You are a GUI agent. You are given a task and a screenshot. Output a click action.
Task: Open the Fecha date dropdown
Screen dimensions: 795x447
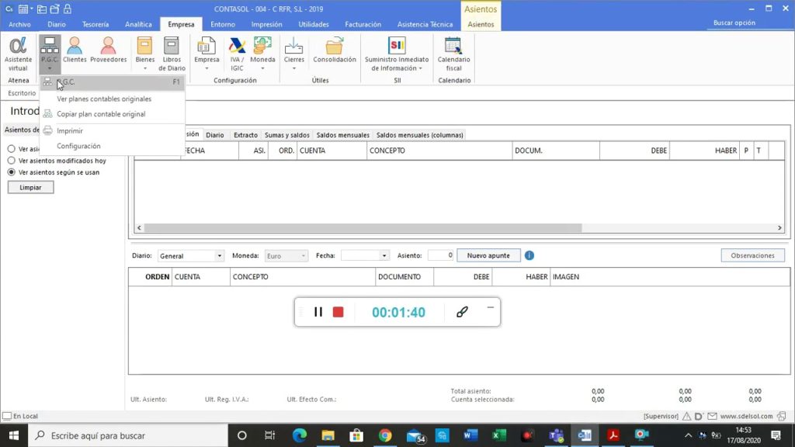(x=384, y=255)
